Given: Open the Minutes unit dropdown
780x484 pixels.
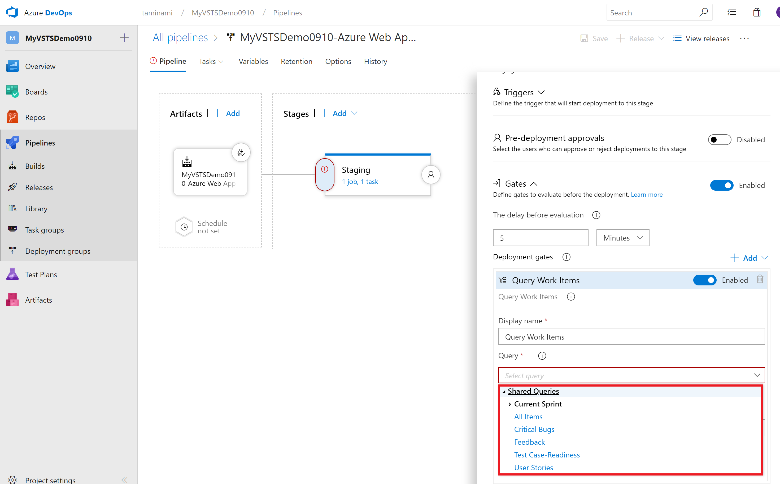Looking at the screenshot, I should click(622, 238).
